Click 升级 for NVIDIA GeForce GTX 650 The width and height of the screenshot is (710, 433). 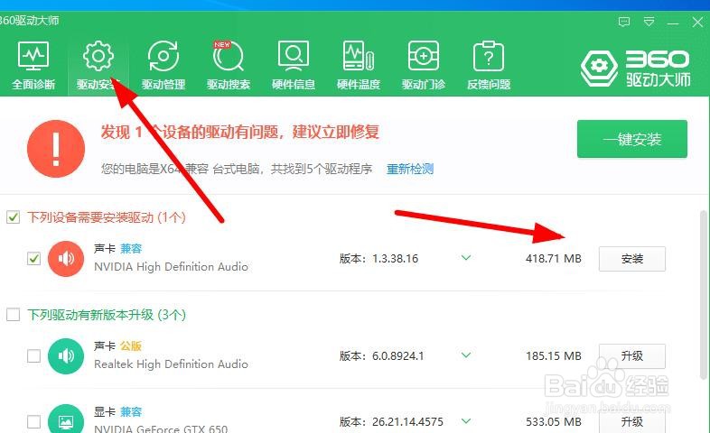point(632,421)
